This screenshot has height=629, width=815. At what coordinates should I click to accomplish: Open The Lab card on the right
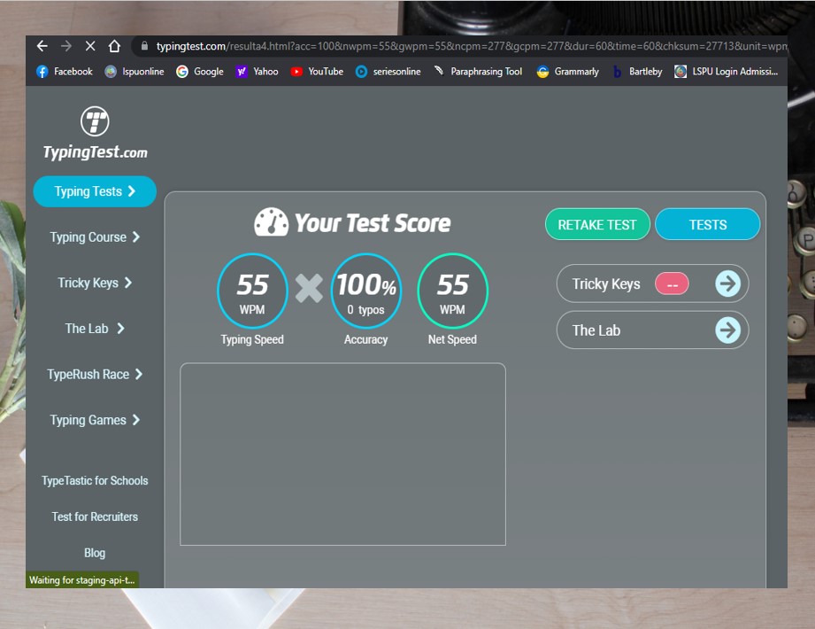[652, 330]
